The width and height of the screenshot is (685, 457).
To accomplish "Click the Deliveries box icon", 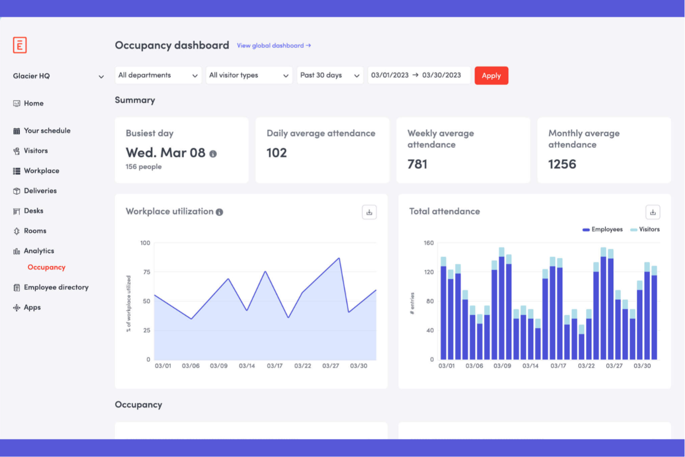I will [x=17, y=191].
